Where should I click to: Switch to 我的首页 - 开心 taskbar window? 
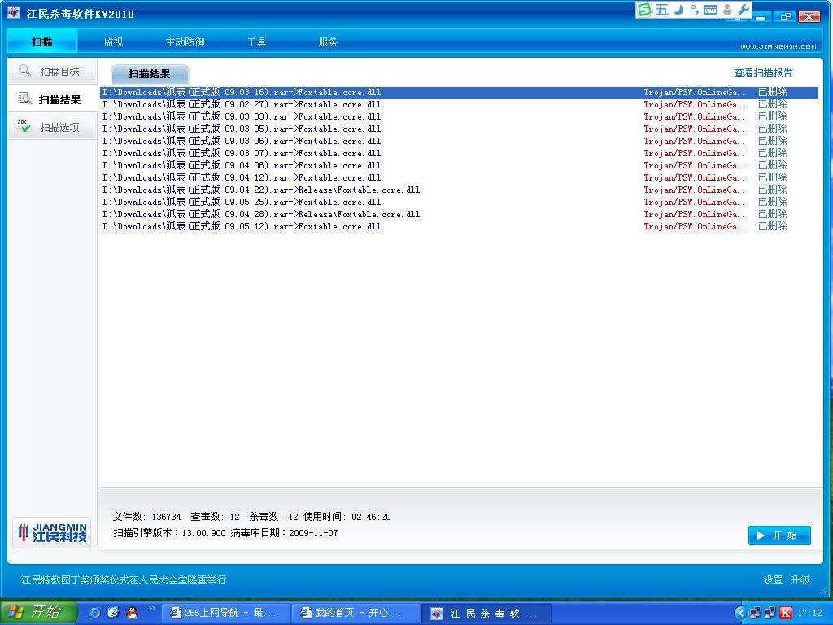(355, 613)
